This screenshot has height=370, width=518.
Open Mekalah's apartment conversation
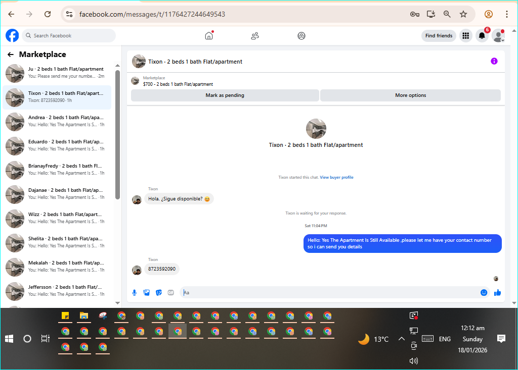(x=57, y=267)
